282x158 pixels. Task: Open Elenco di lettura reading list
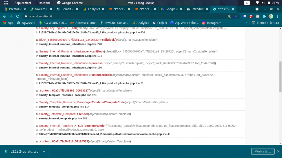click(265, 23)
